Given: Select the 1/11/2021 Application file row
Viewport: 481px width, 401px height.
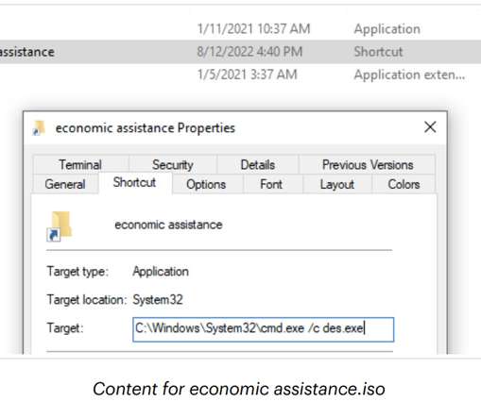Looking at the screenshot, I should click(x=240, y=29).
